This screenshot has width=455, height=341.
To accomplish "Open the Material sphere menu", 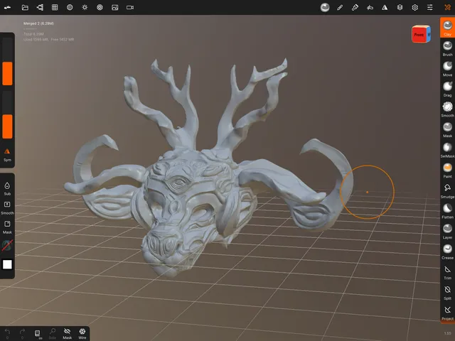I will [x=70, y=8].
